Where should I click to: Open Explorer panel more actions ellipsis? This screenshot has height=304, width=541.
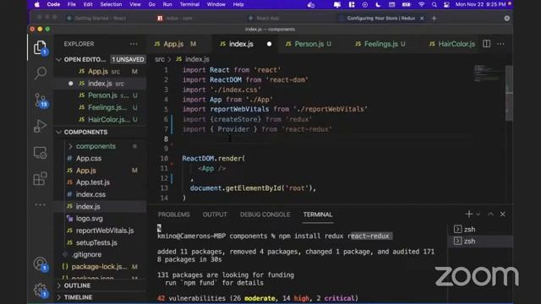134,44
